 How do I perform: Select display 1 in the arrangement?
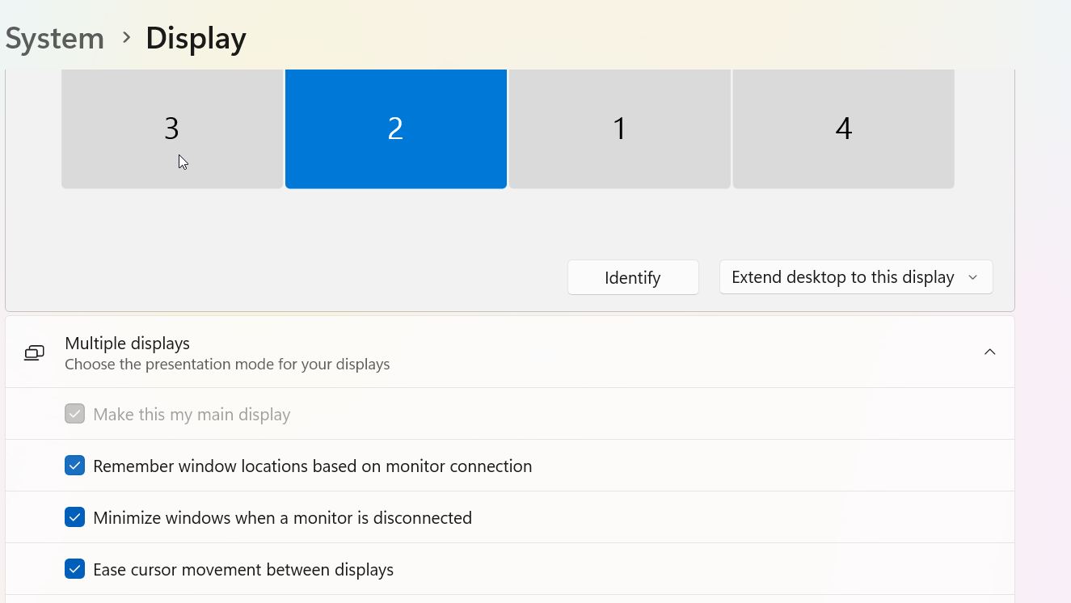point(619,128)
